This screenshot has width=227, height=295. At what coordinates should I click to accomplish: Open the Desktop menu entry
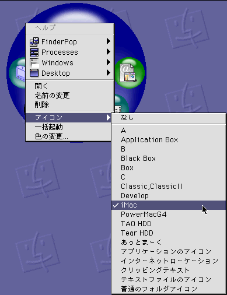(69, 73)
